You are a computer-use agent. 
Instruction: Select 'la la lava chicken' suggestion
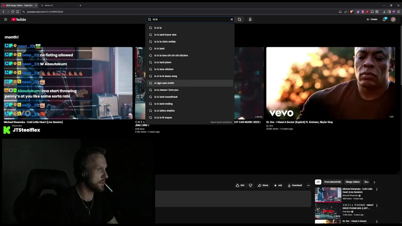click(x=190, y=69)
